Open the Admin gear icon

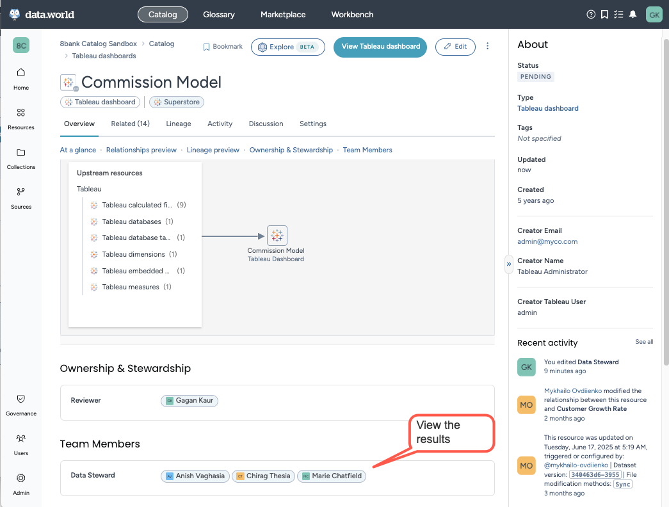click(21, 478)
